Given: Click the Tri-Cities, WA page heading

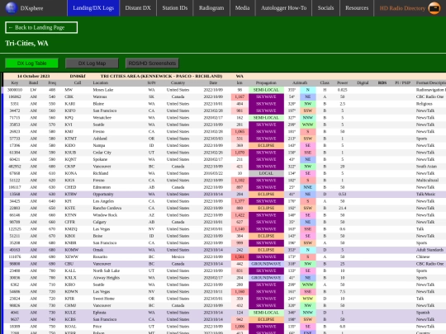Looking at the screenshot, I should click(26, 43).
